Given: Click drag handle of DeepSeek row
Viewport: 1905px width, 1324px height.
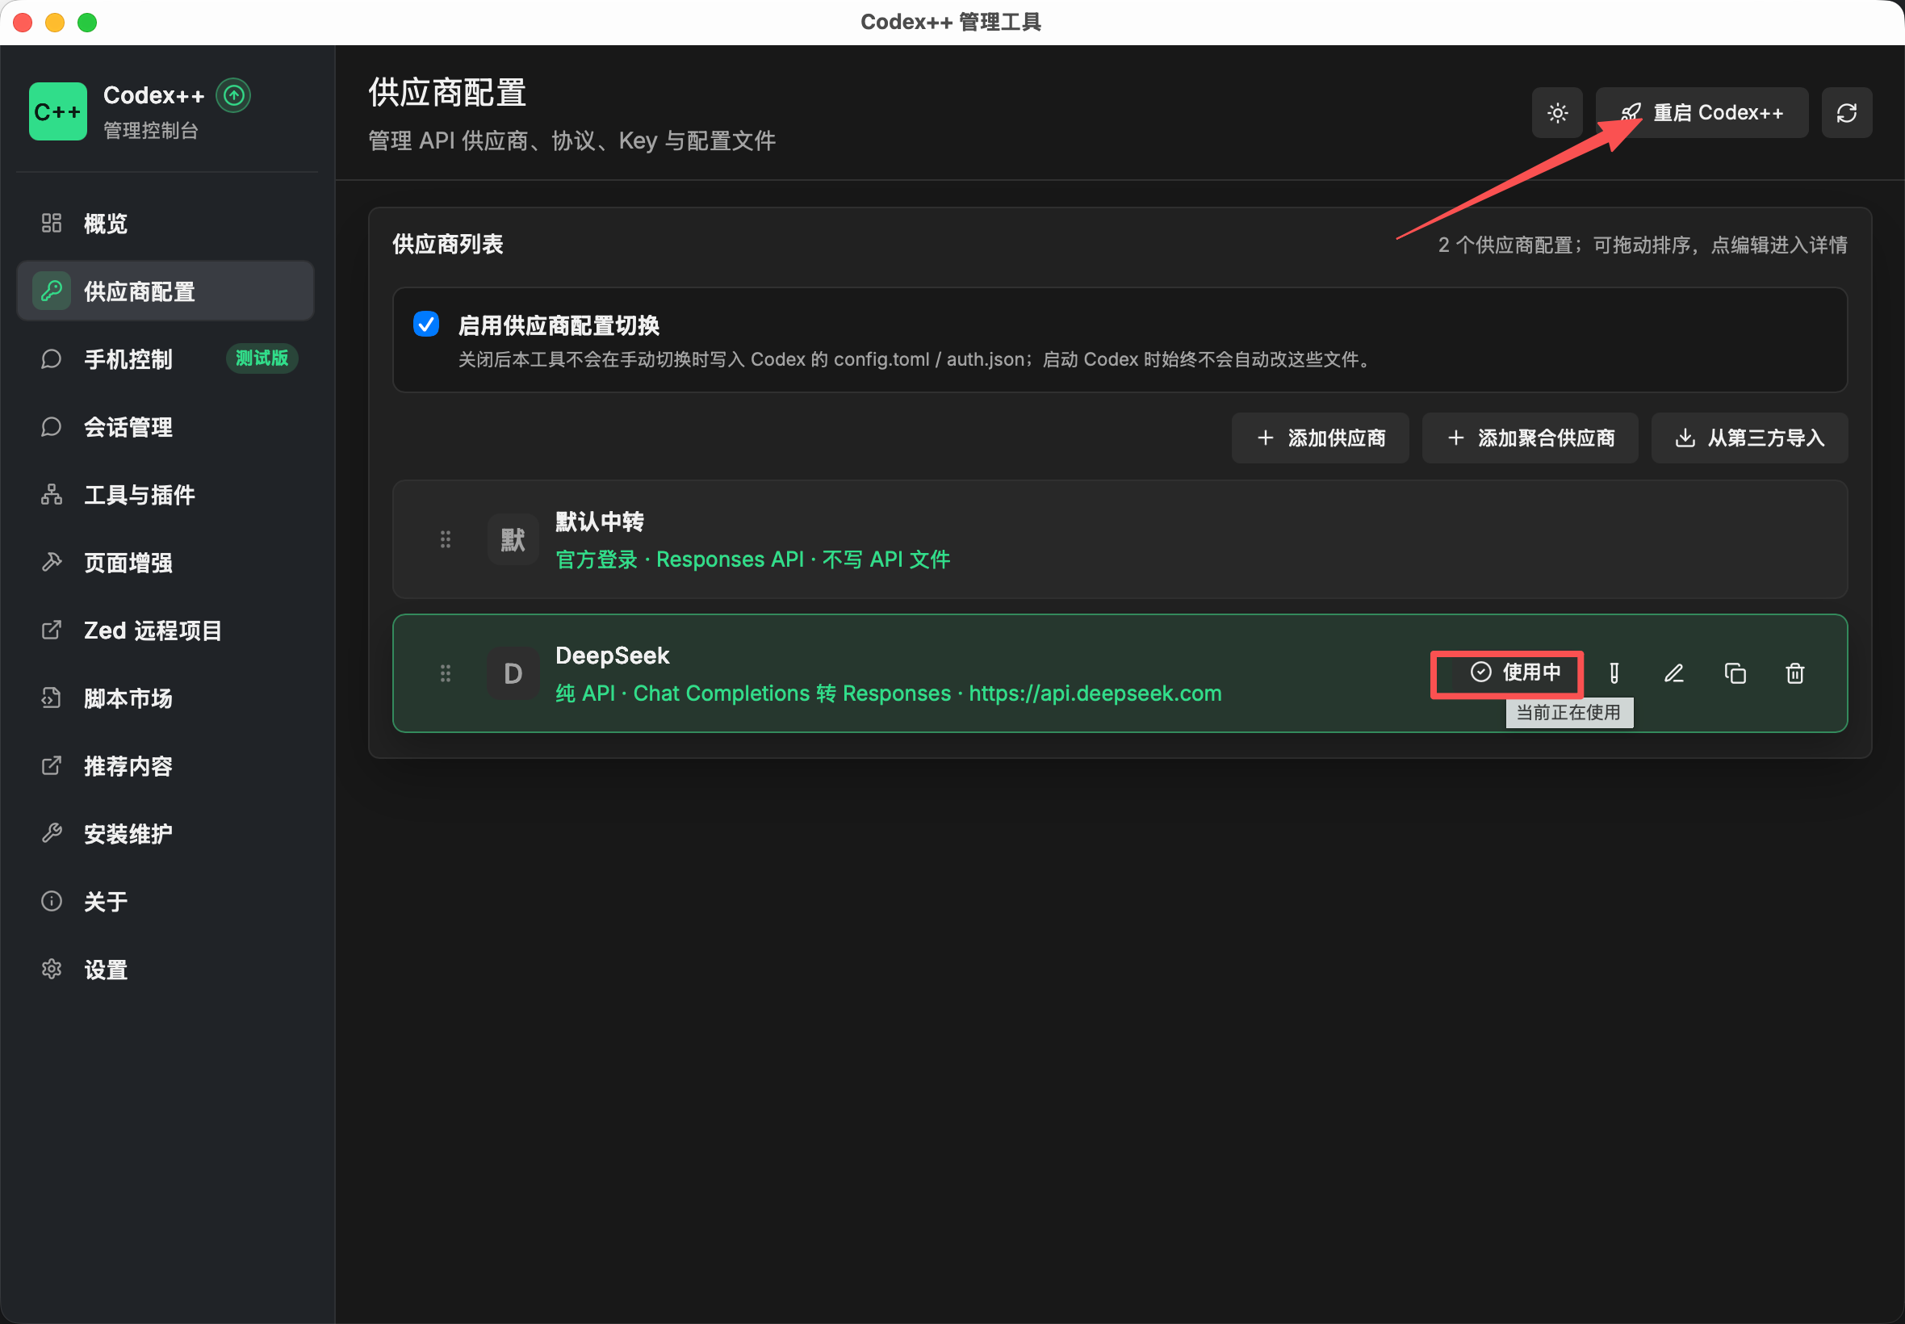Looking at the screenshot, I should (x=446, y=673).
